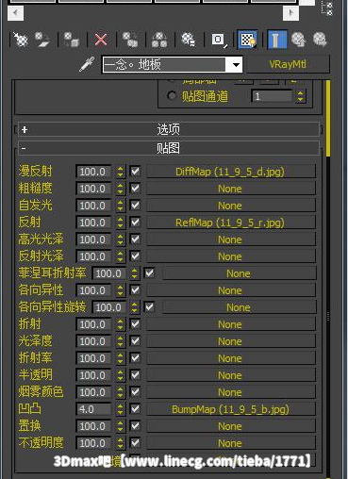Click the Make Unique icon
This screenshot has height=479, width=348.
tap(159, 40)
